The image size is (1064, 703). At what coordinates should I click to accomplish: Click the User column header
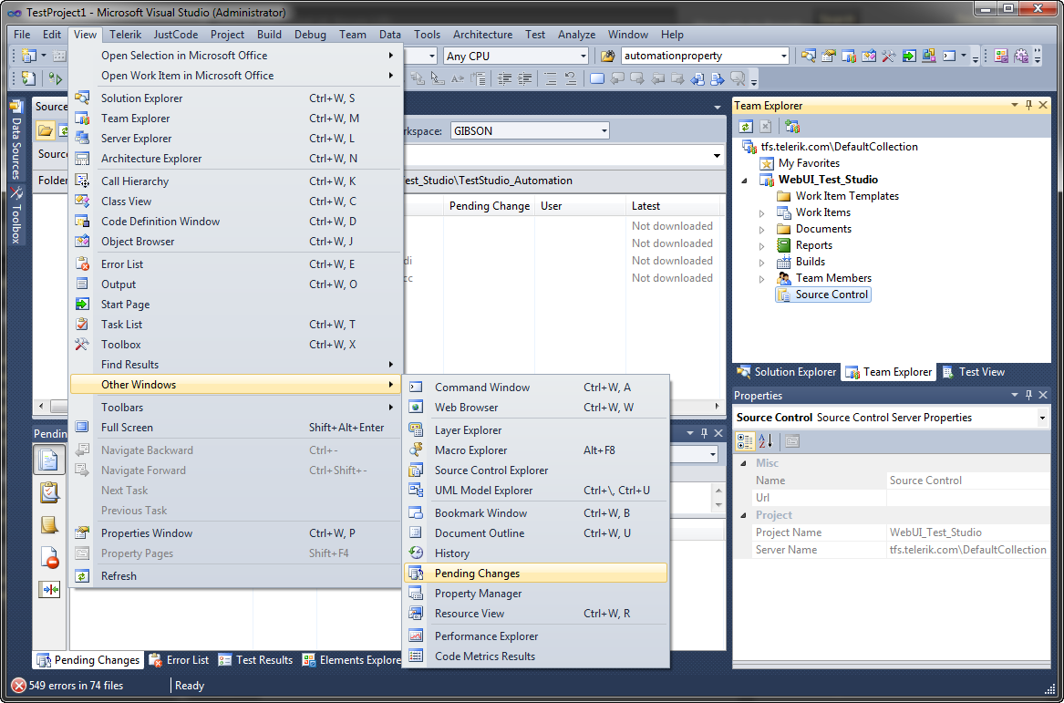580,206
